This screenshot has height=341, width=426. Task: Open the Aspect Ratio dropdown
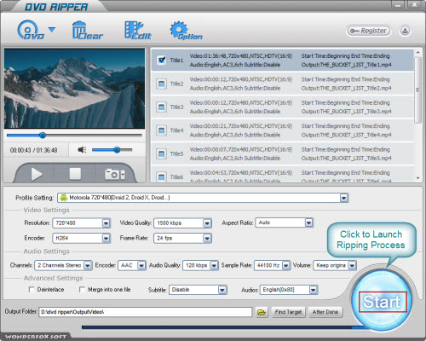point(308,223)
